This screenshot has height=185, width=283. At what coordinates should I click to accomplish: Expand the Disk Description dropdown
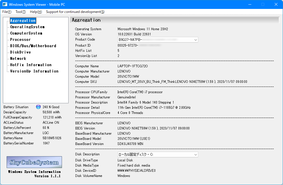click(195, 155)
